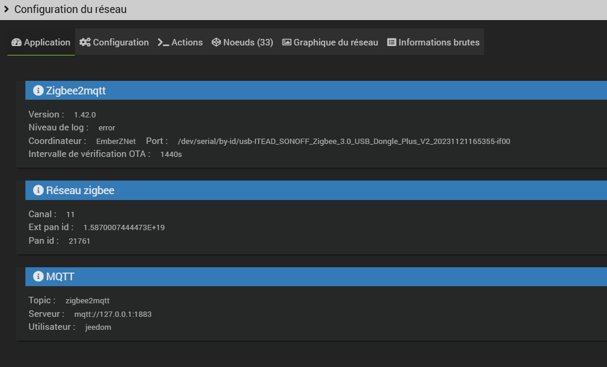Click the Zigbee2mqtt panel header
Viewport: 607px width, 367px height.
(316, 90)
